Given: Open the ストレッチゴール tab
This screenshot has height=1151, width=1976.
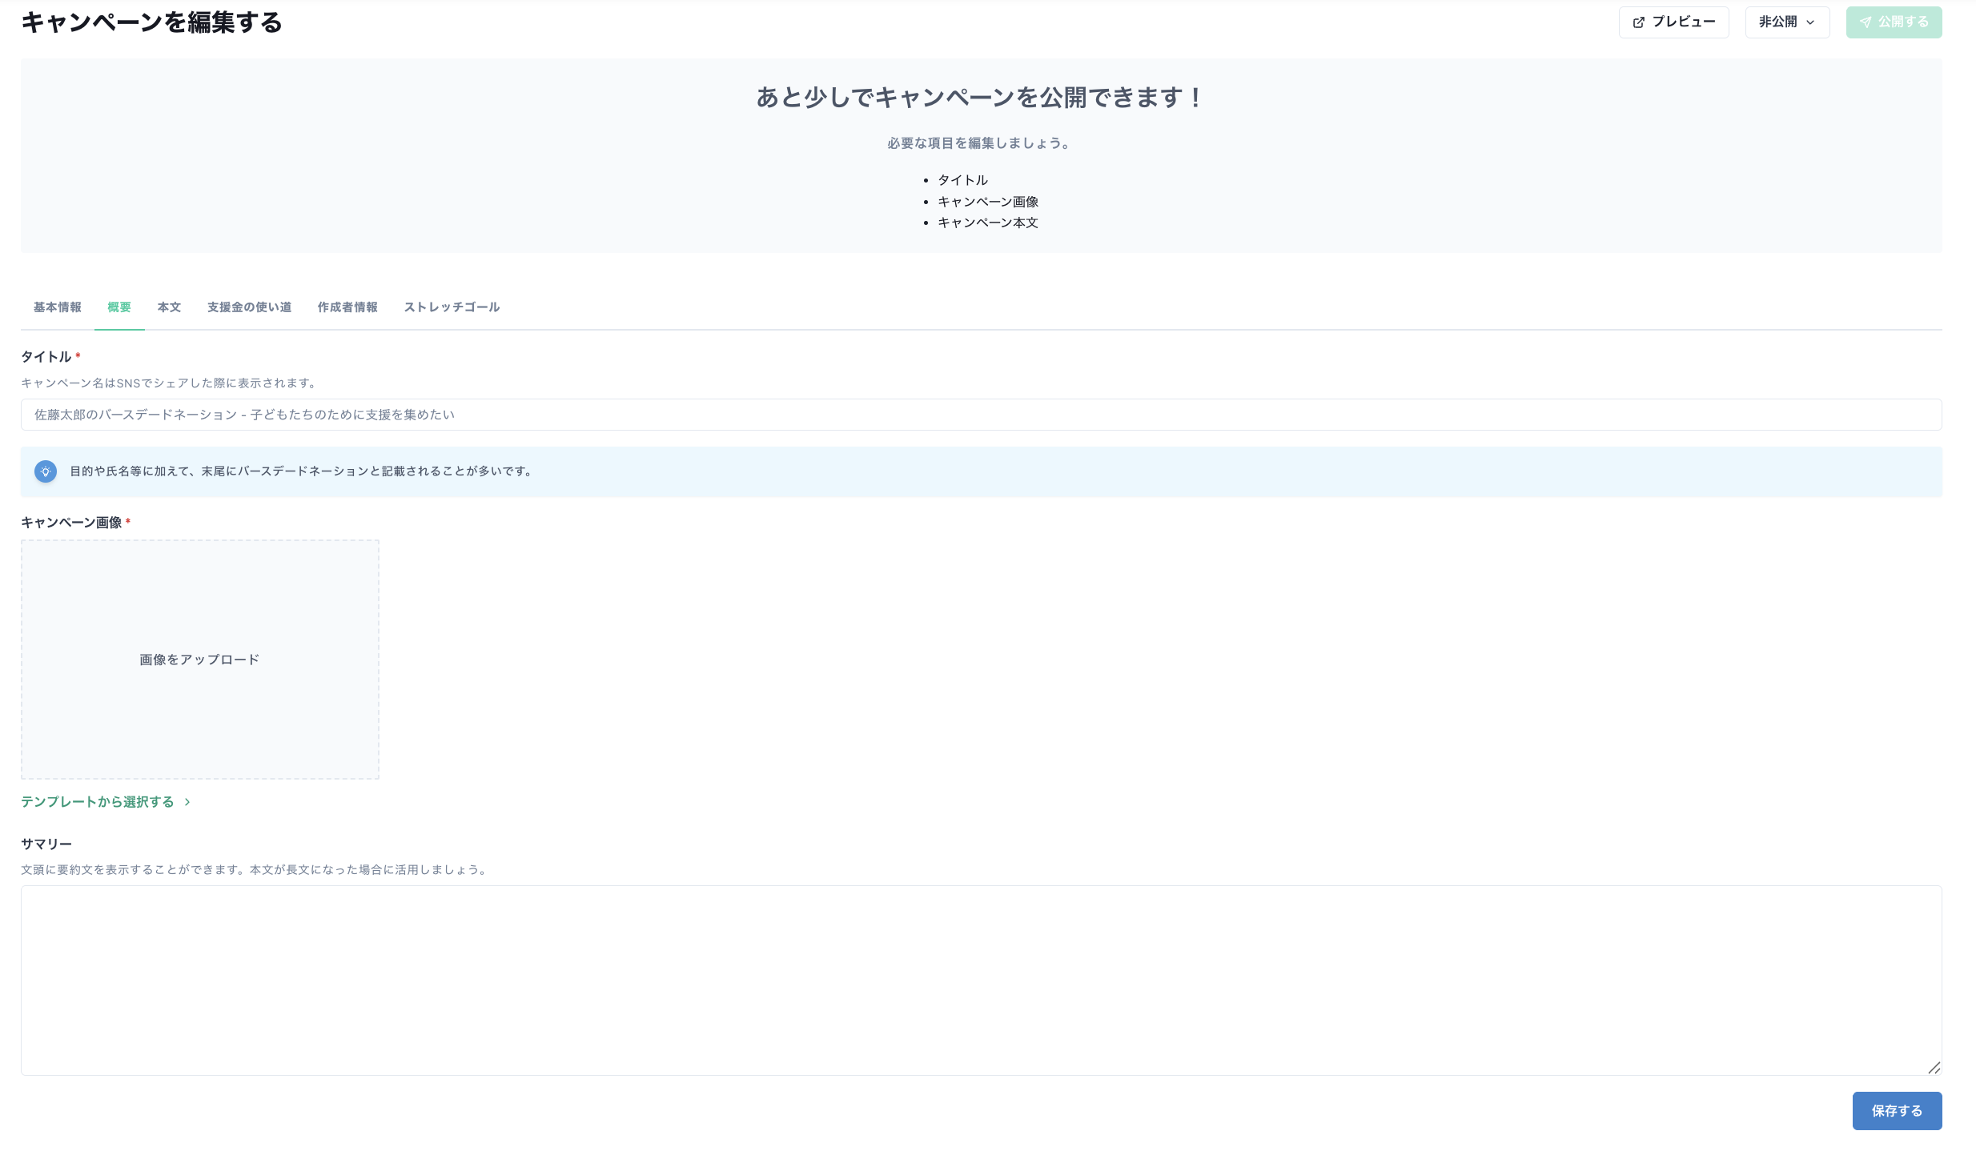Looking at the screenshot, I should tap(452, 307).
